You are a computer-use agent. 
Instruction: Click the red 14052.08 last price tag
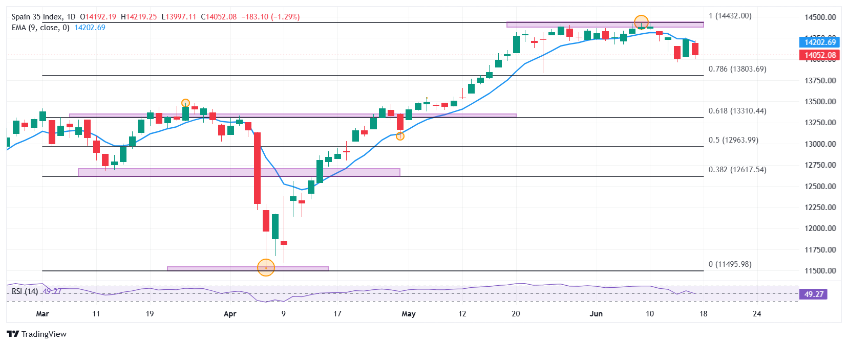click(819, 55)
